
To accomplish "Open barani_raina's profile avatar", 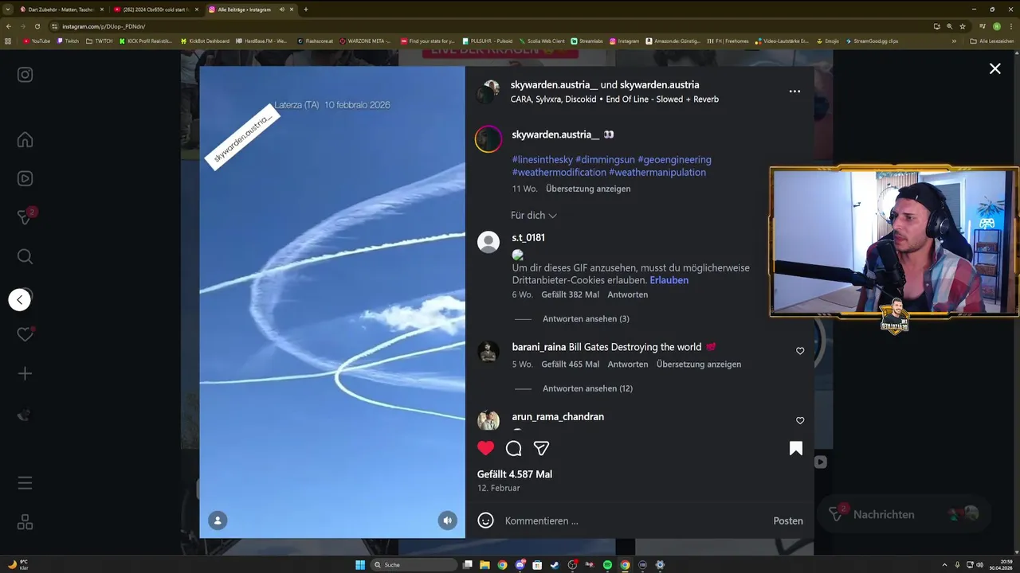I will (x=488, y=351).
